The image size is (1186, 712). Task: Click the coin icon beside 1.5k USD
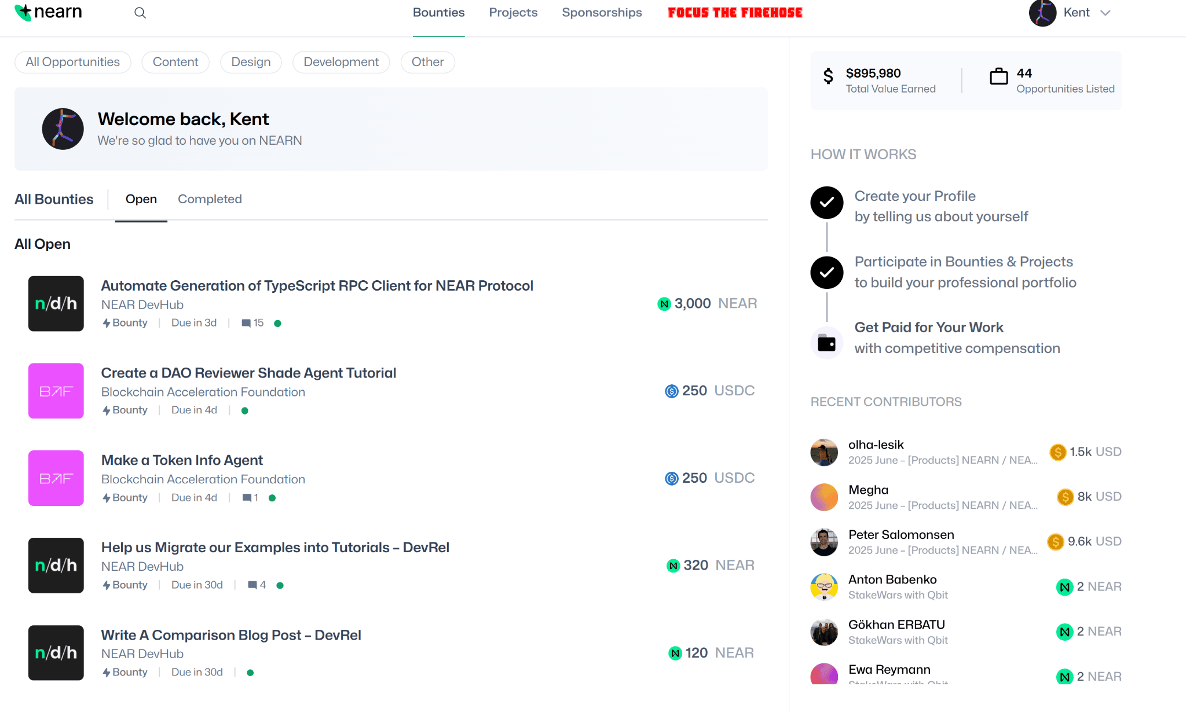tap(1058, 452)
